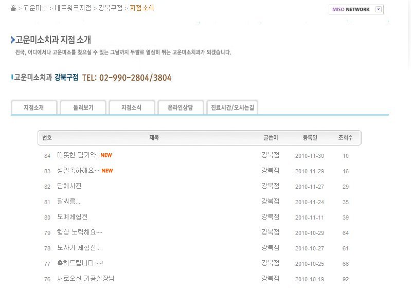
Task: Click NEW badge on 생일축하해요 row
Action: [107, 171]
